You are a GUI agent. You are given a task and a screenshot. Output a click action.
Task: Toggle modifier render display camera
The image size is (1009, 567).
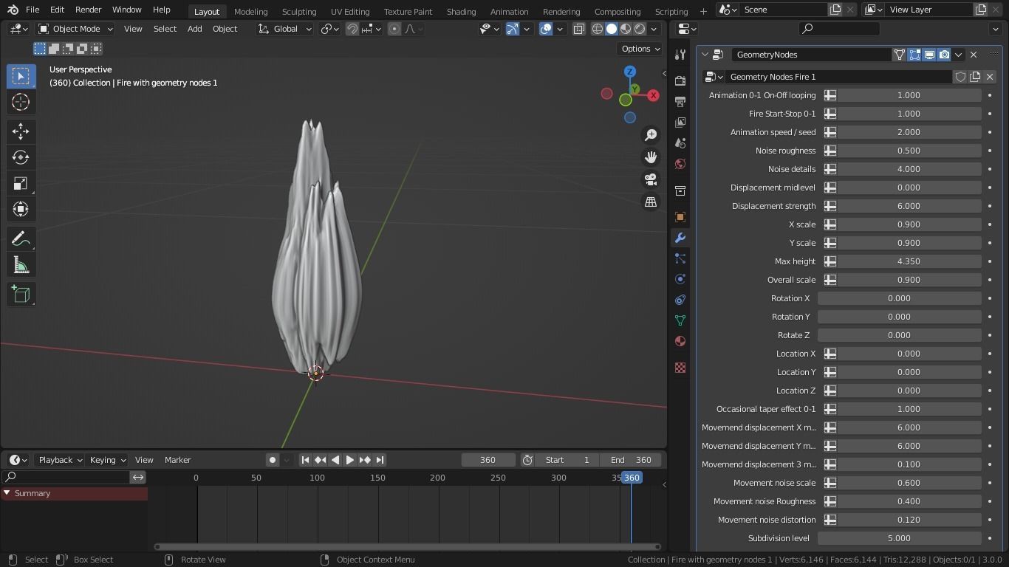[944, 55]
